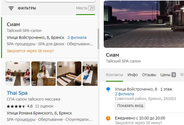Open photo of woman in white robe
Image resolution: width=184 pixels, height=125 pixels.
(43, 74)
